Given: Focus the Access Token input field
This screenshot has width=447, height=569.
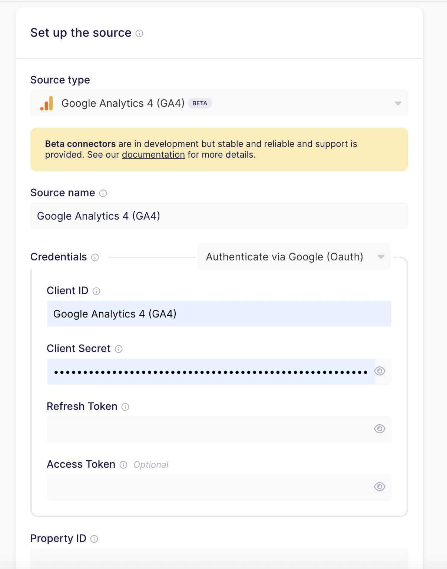Looking at the screenshot, I should 219,487.
